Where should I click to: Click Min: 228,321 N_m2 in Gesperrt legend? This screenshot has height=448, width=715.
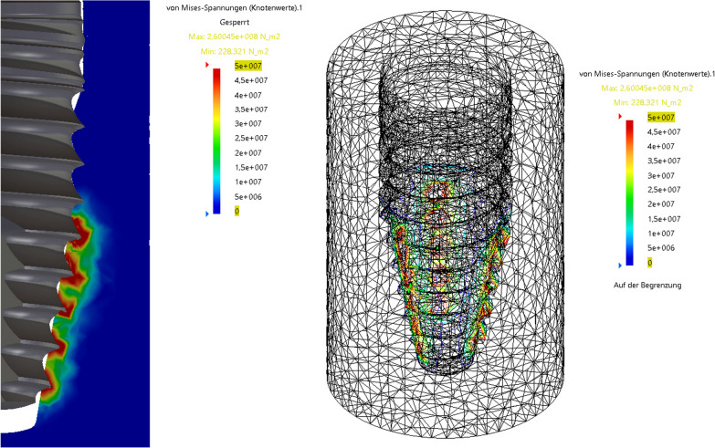235,51
